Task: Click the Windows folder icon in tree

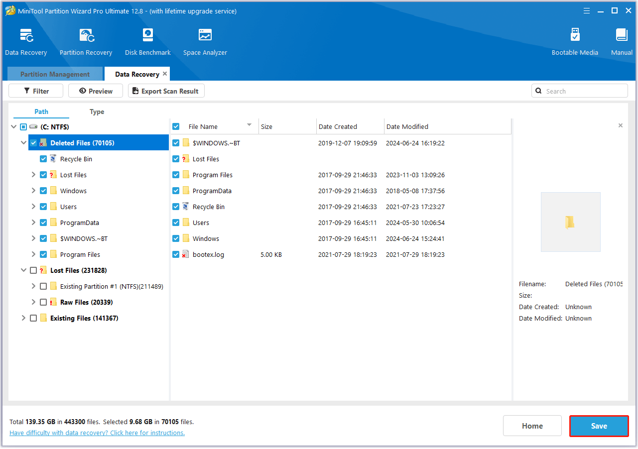Action: (53, 191)
